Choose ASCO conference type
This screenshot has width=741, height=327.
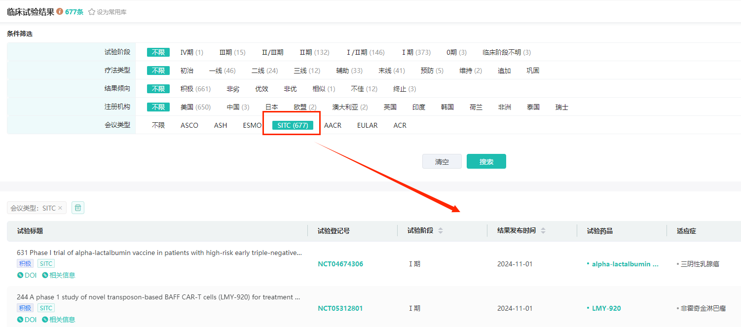[189, 125]
